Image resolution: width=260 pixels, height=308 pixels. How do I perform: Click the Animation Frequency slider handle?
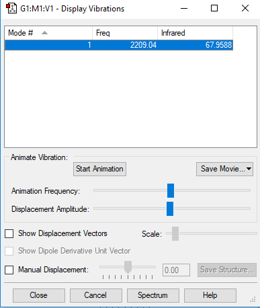tap(171, 191)
